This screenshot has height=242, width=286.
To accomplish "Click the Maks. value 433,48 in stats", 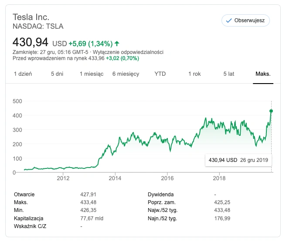I will (x=88, y=202).
